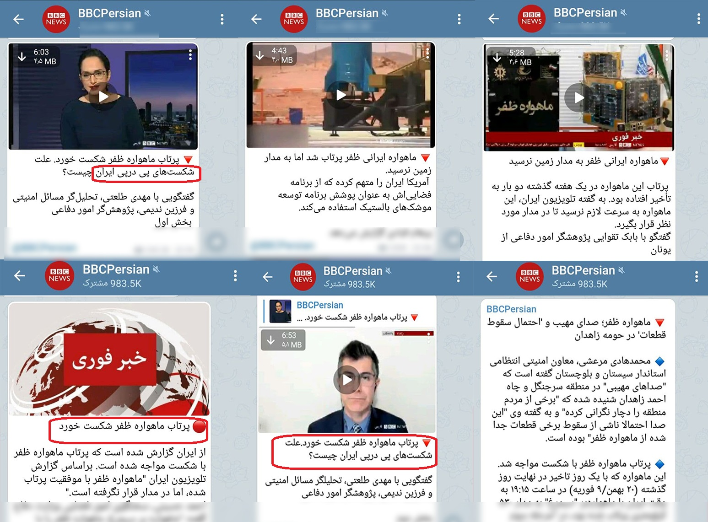
Task: Open the BBCPersian sender name on the text-only Zahedan post
Action: (511, 309)
